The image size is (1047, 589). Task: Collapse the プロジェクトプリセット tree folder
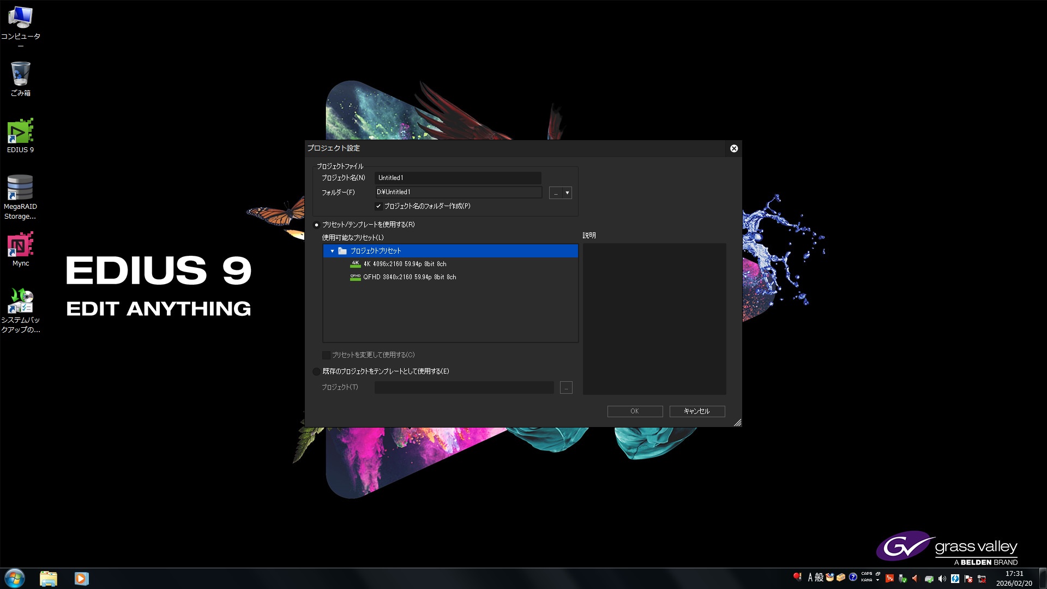click(332, 251)
